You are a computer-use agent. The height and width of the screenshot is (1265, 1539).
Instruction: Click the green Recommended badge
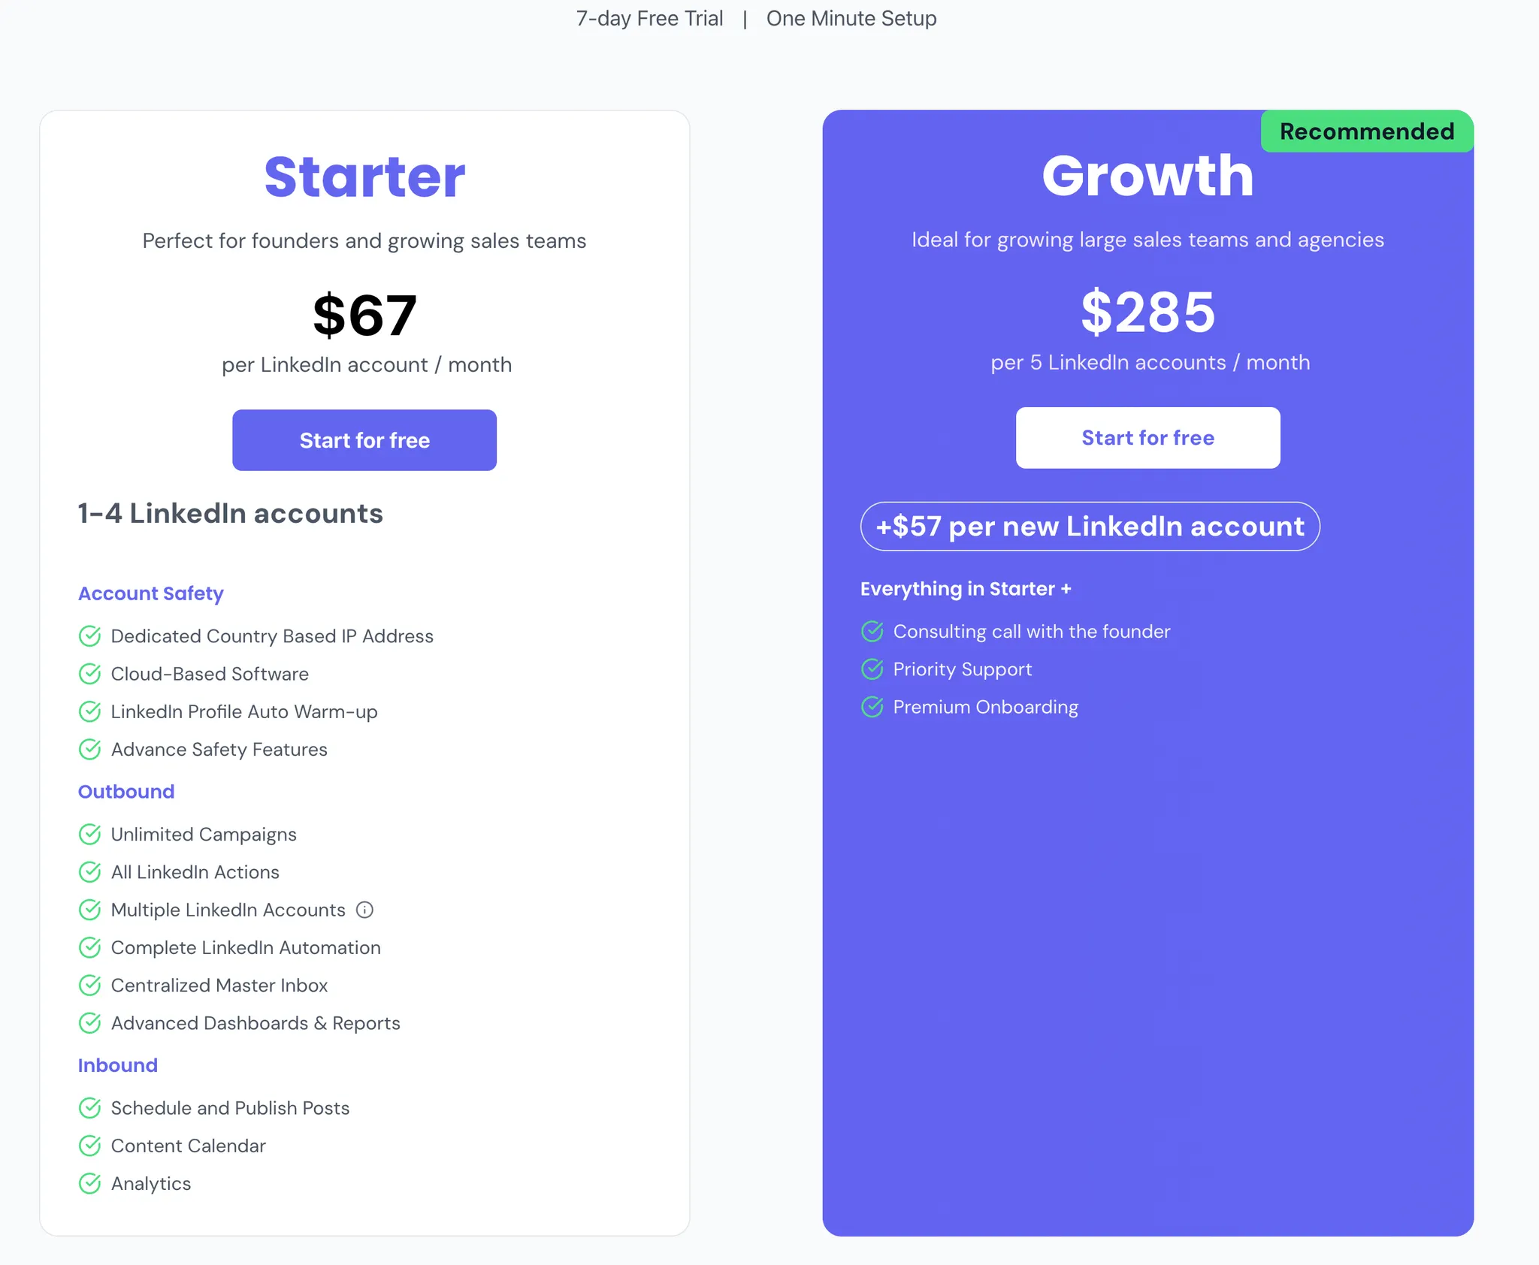[x=1367, y=131]
